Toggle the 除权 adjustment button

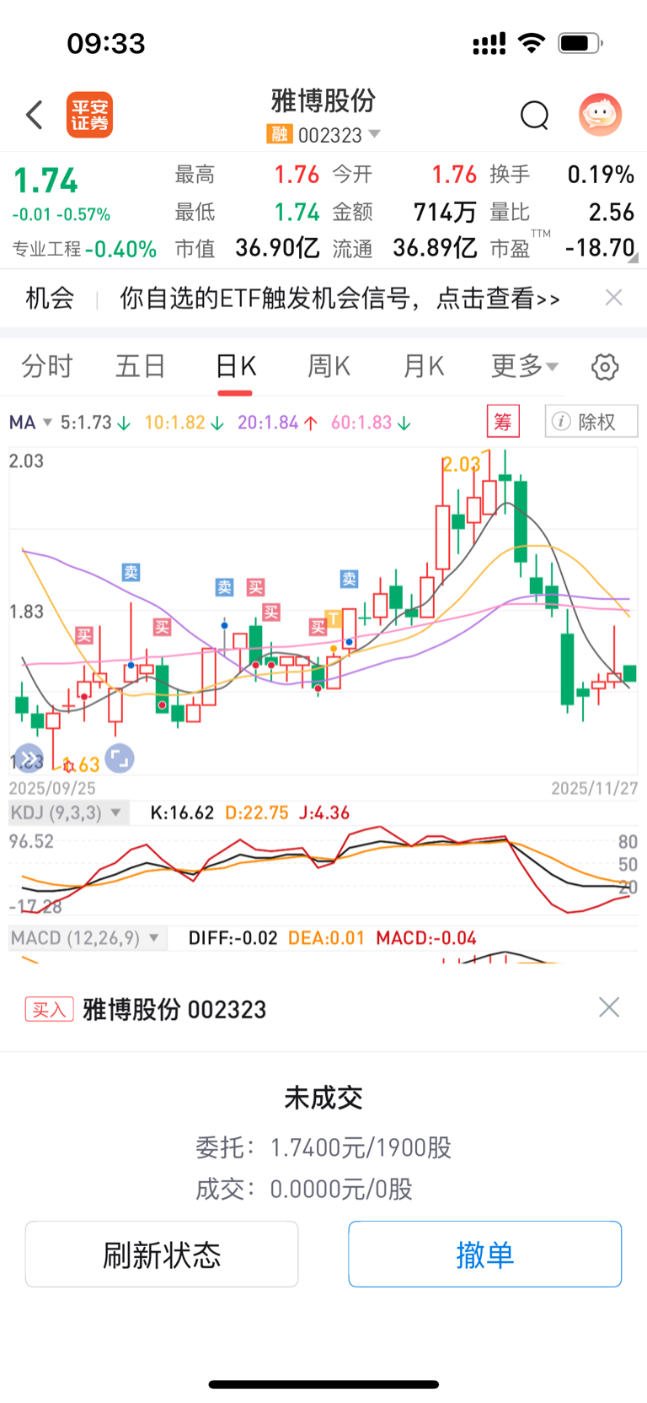pyautogui.click(x=591, y=421)
